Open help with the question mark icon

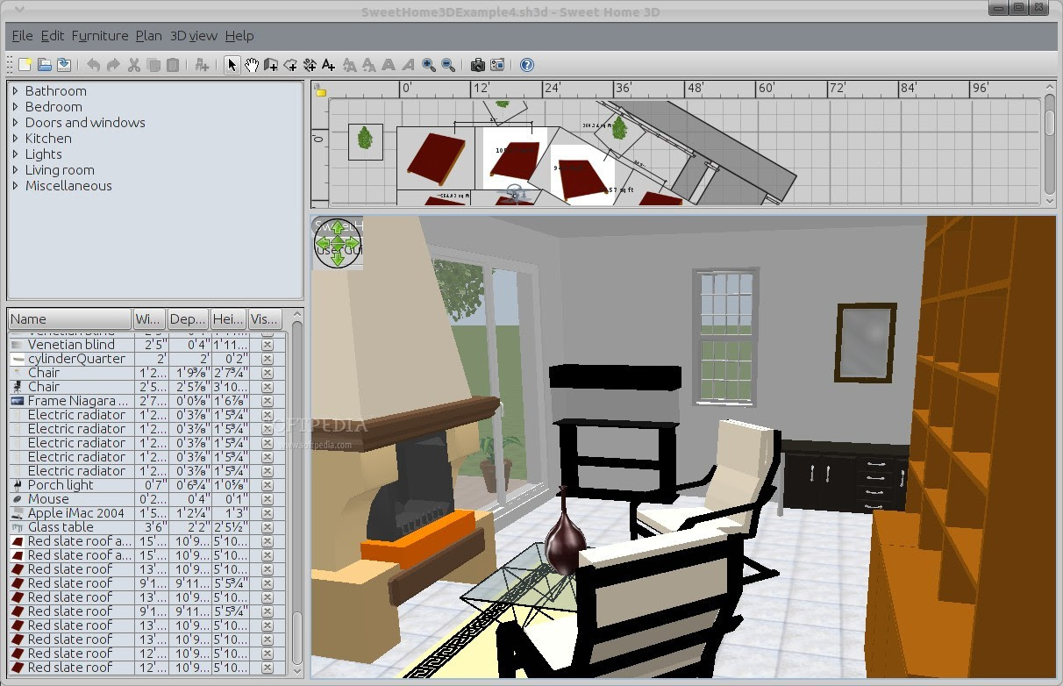526,65
